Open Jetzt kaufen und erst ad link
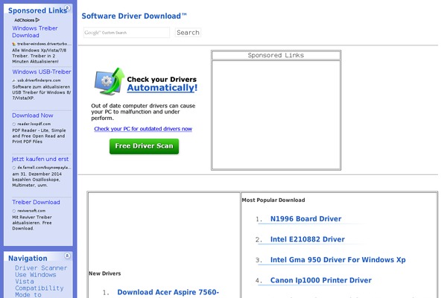The width and height of the screenshot is (447, 298). (x=40, y=159)
